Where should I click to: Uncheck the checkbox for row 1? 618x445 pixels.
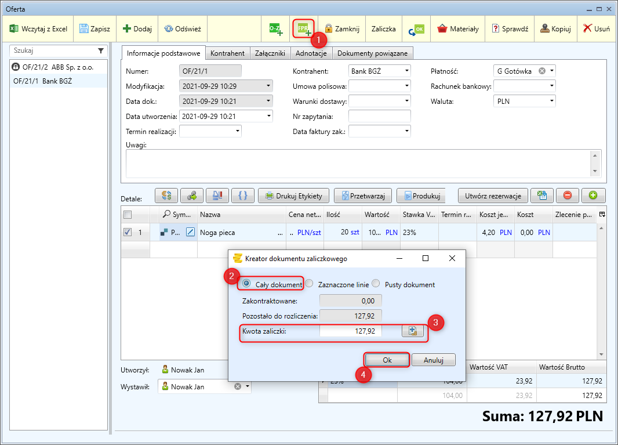click(128, 232)
